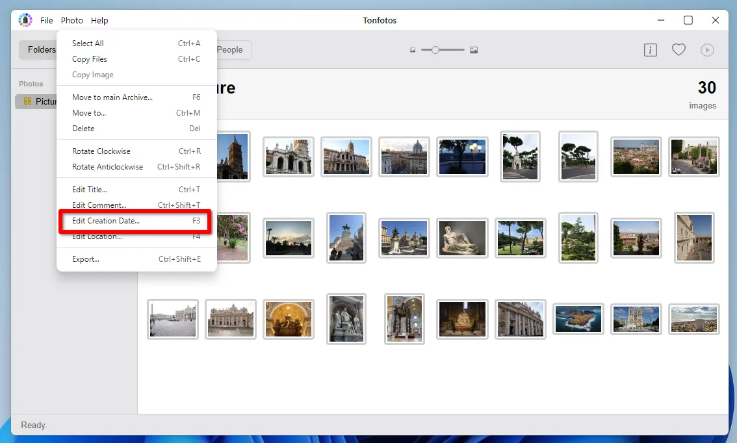Switch to the Folders tab

pyautogui.click(x=40, y=50)
